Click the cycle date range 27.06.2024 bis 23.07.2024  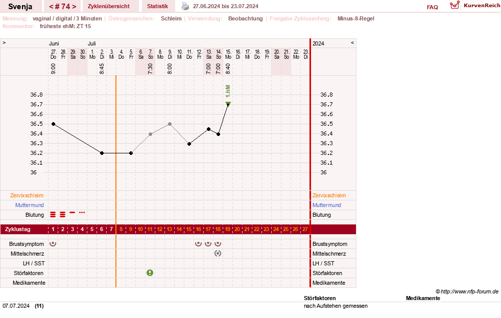click(x=226, y=6)
